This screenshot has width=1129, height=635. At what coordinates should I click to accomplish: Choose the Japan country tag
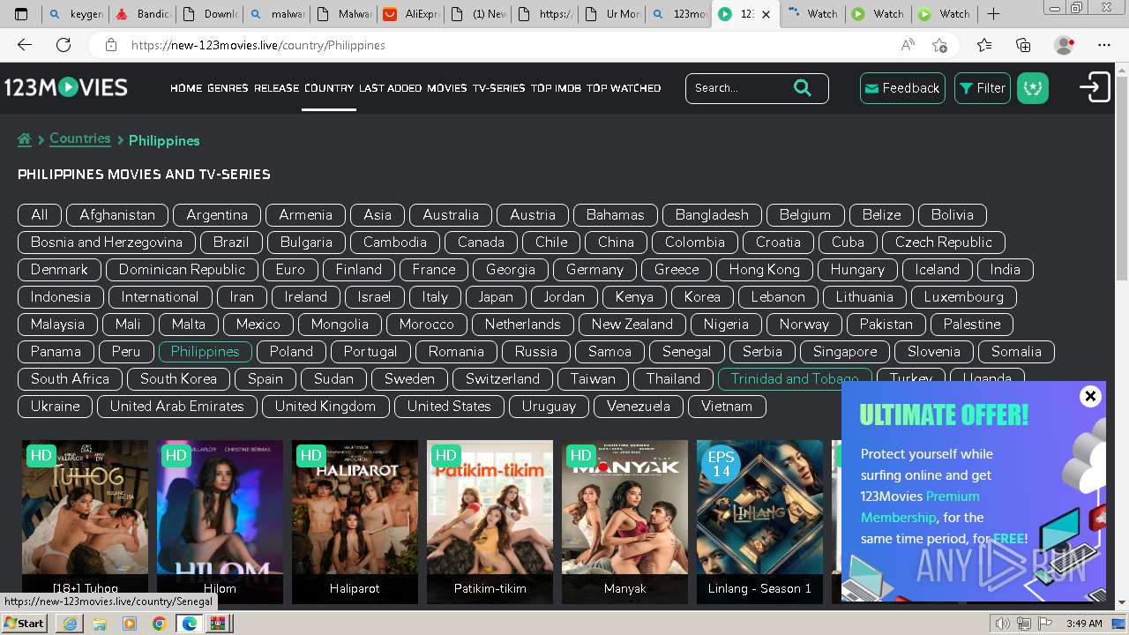tap(496, 297)
